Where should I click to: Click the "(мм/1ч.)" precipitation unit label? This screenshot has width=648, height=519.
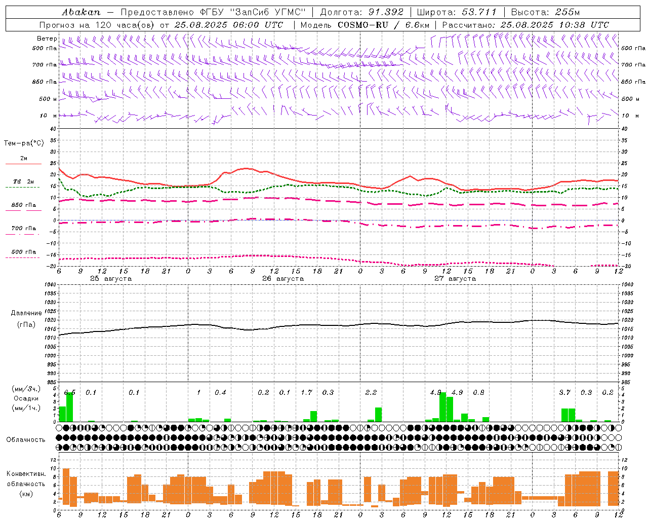pyautogui.click(x=26, y=408)
